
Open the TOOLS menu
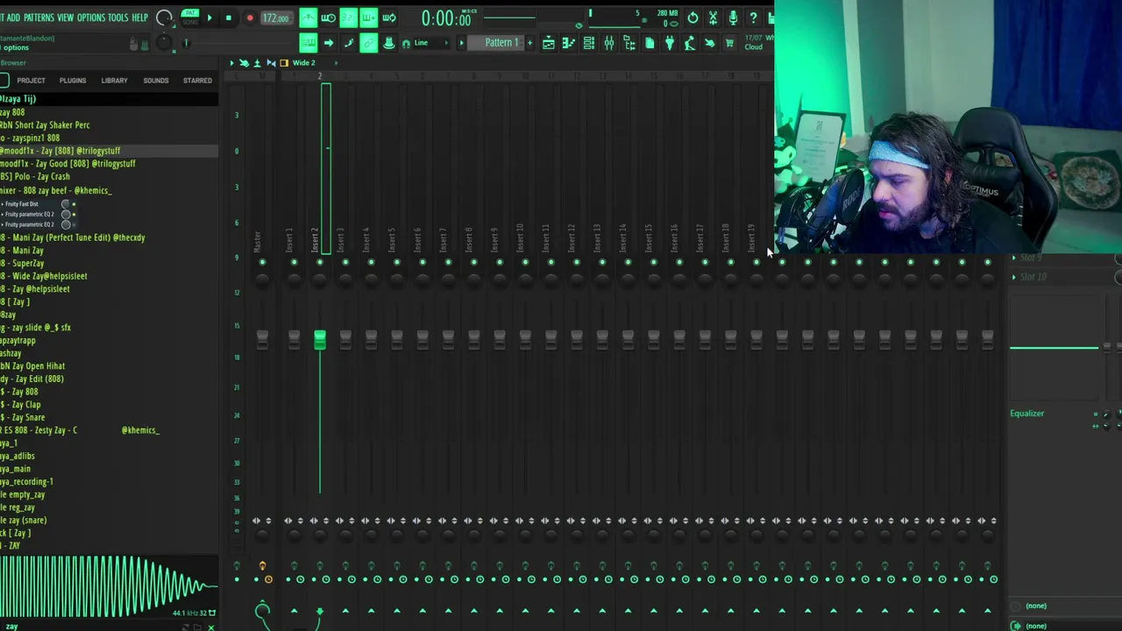pos(118,18)
